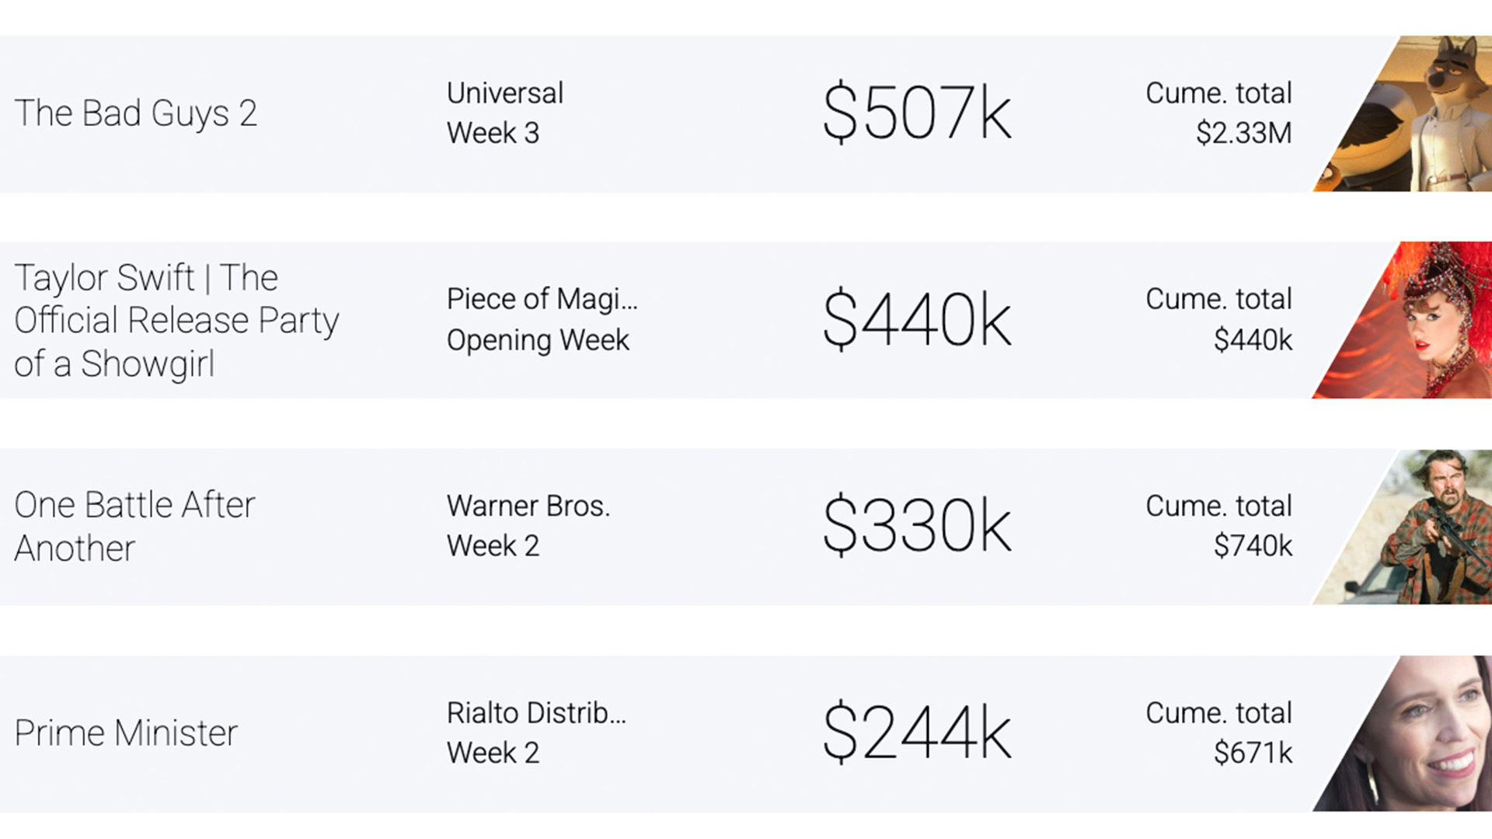Select the 'Prime Minister' film title
1492x839 pixels.
click(x=126, y=733)
